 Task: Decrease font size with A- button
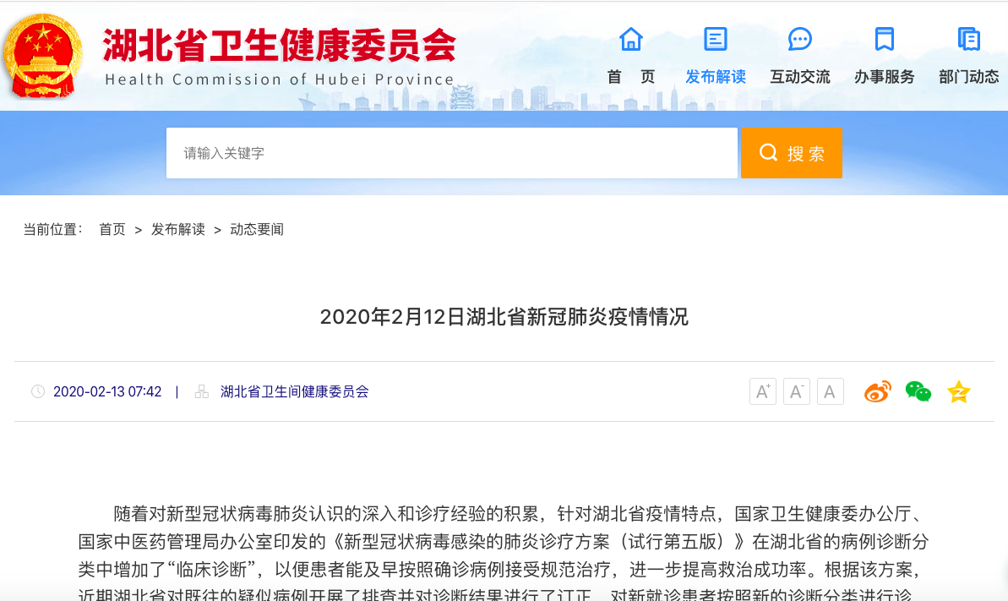(796, 391)
